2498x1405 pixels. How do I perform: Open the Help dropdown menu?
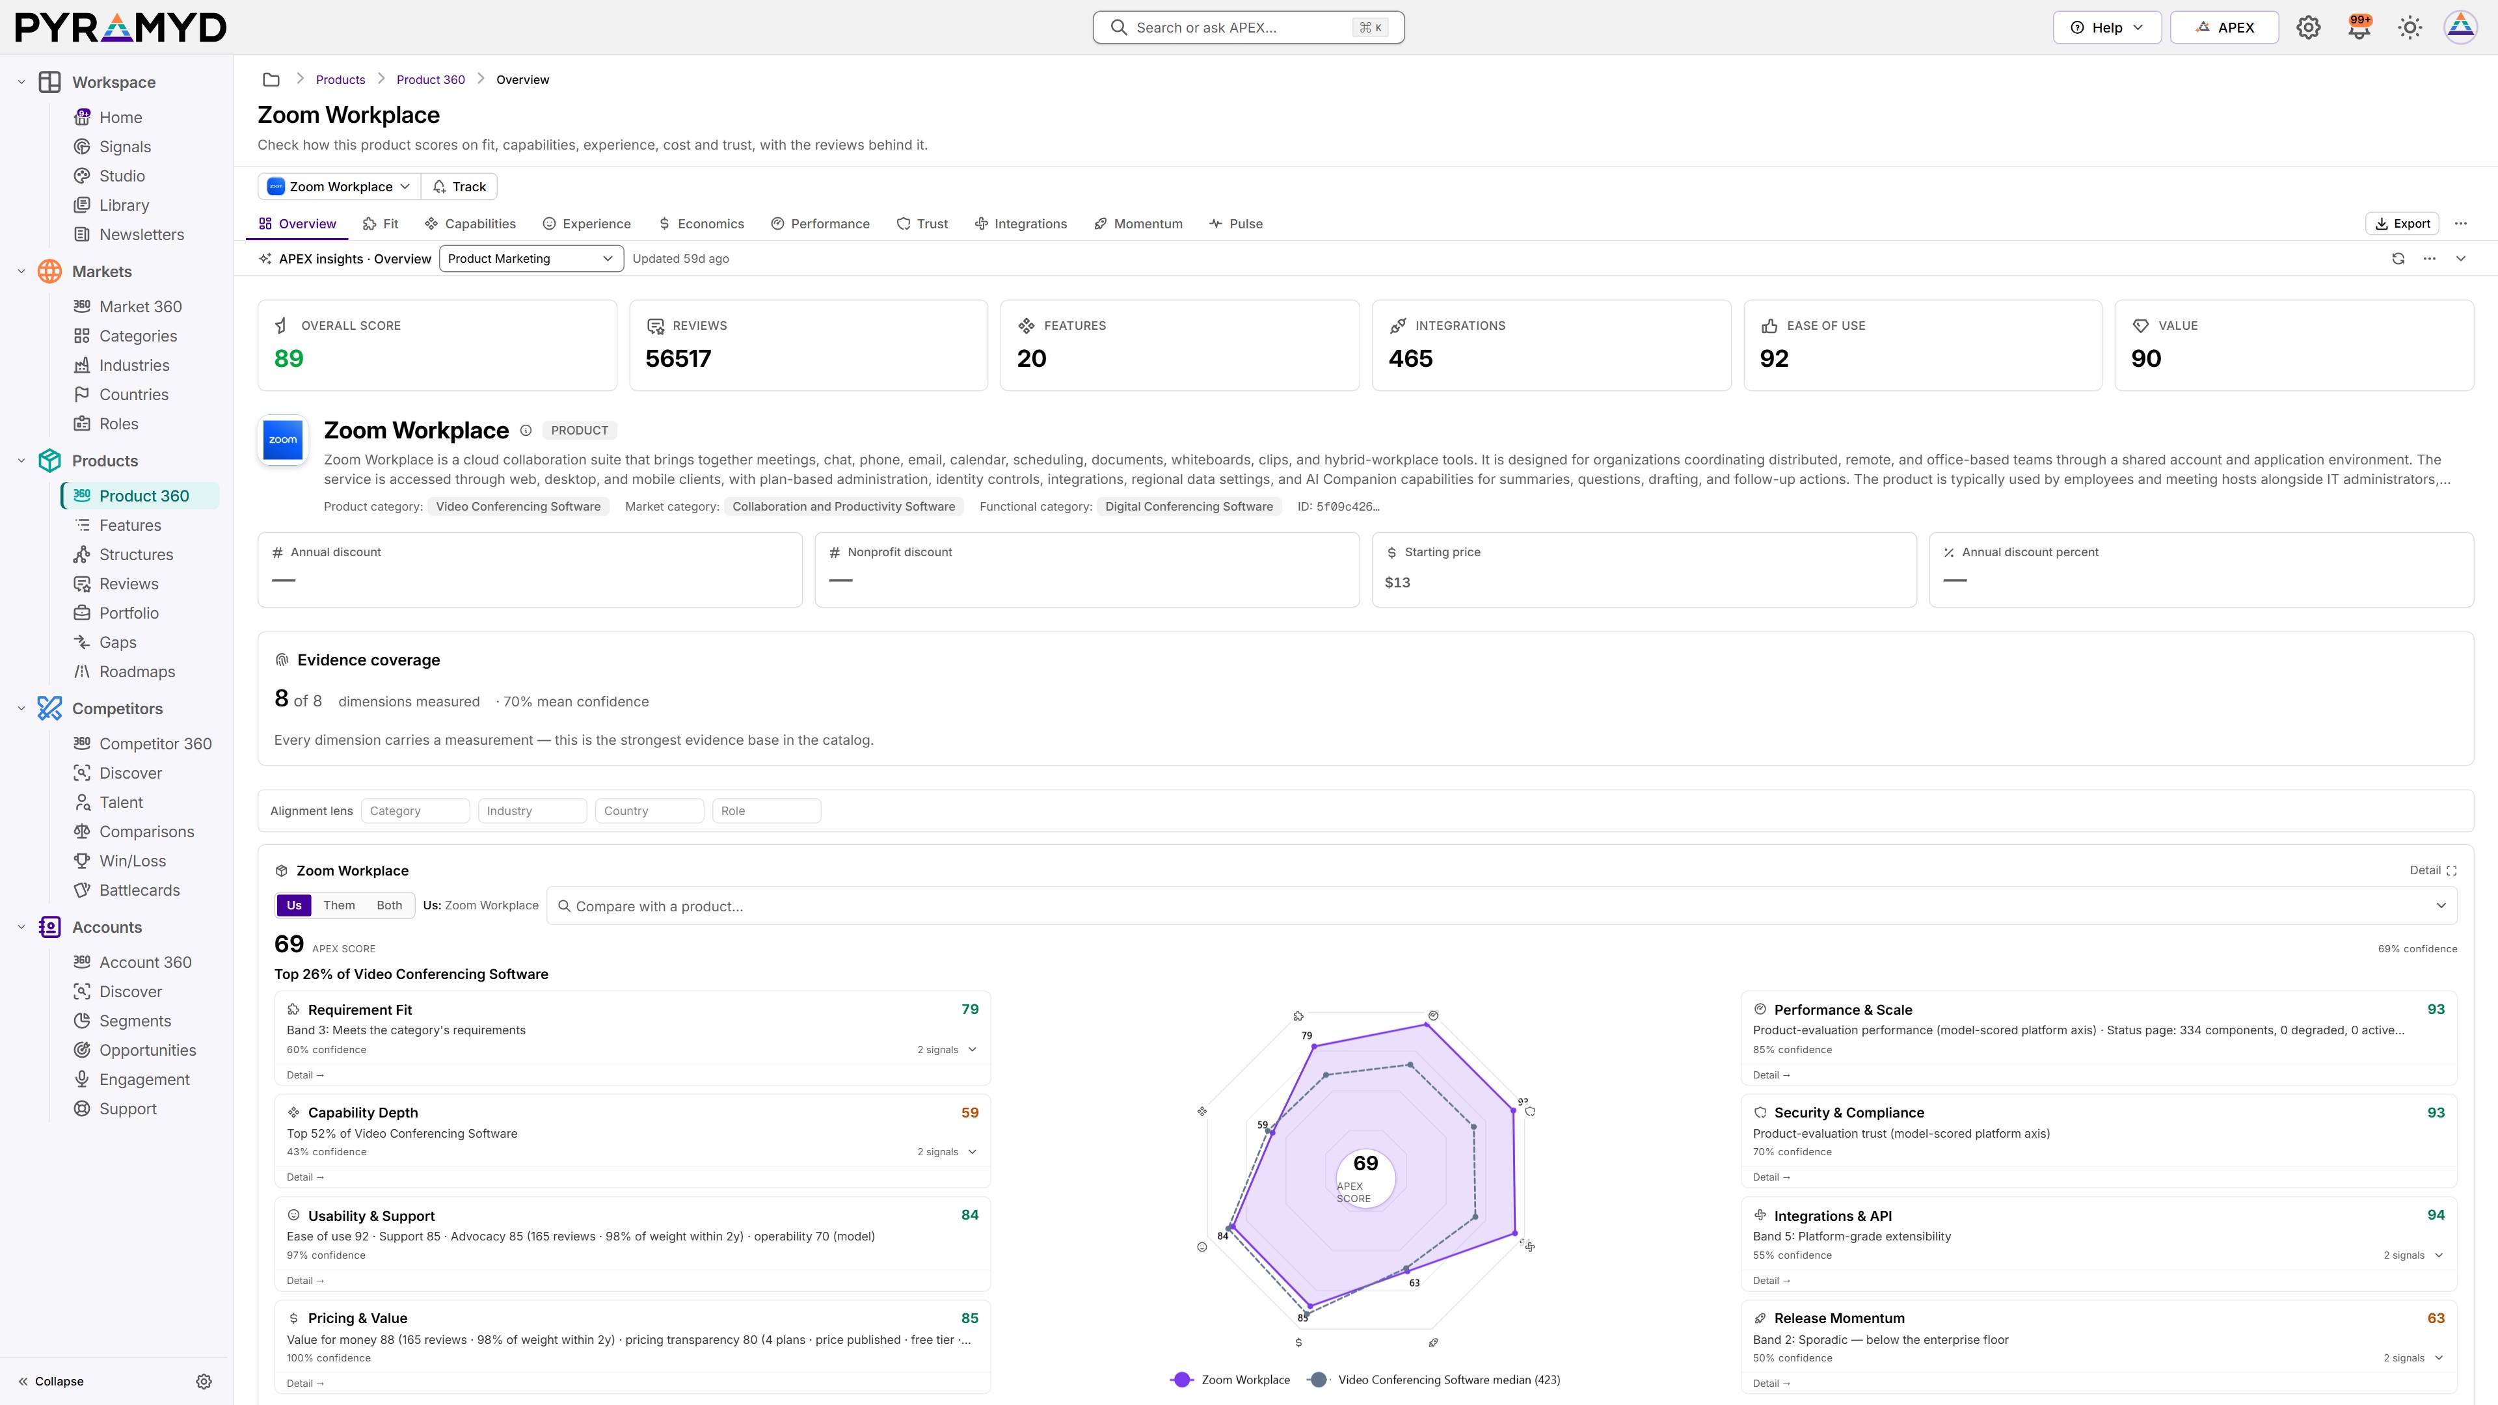tap(2106, 27)
